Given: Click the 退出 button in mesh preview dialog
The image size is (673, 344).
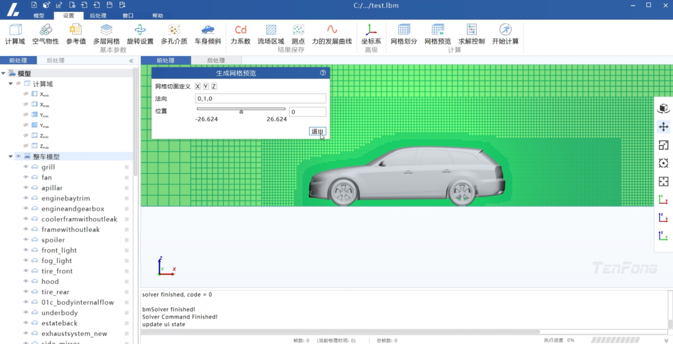Looking at the screenshot, I should tap(317, 131).
